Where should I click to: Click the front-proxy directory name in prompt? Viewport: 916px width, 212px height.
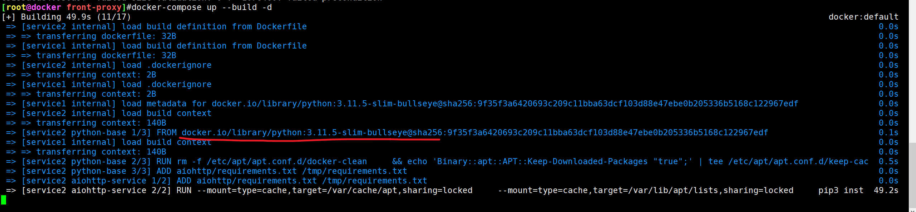click(94, 7)
